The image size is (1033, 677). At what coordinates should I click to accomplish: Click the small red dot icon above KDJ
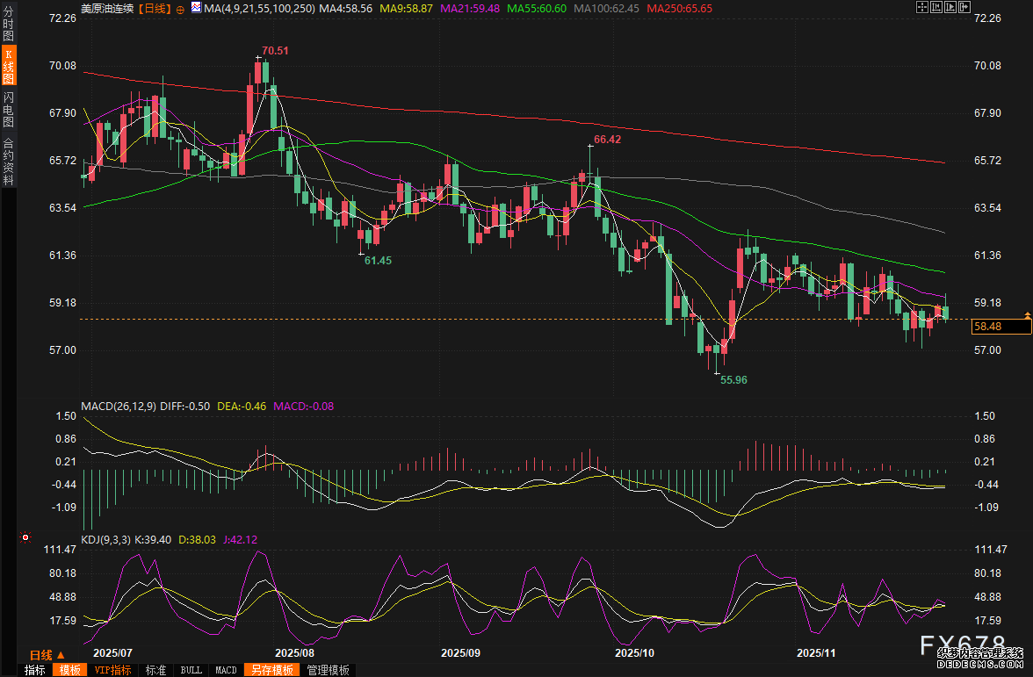coord(25,536)
